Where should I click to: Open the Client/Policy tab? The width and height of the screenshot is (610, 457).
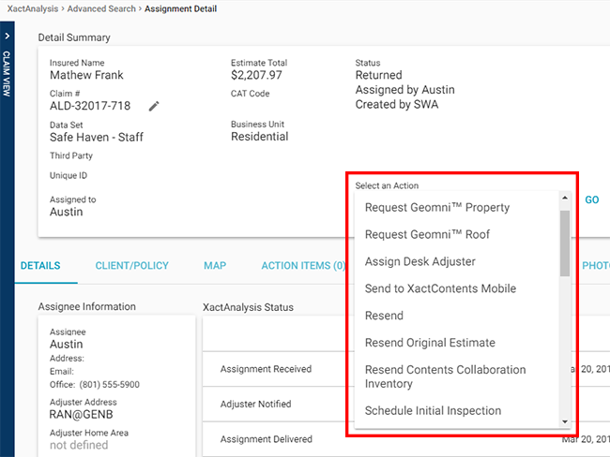(131, 266)
